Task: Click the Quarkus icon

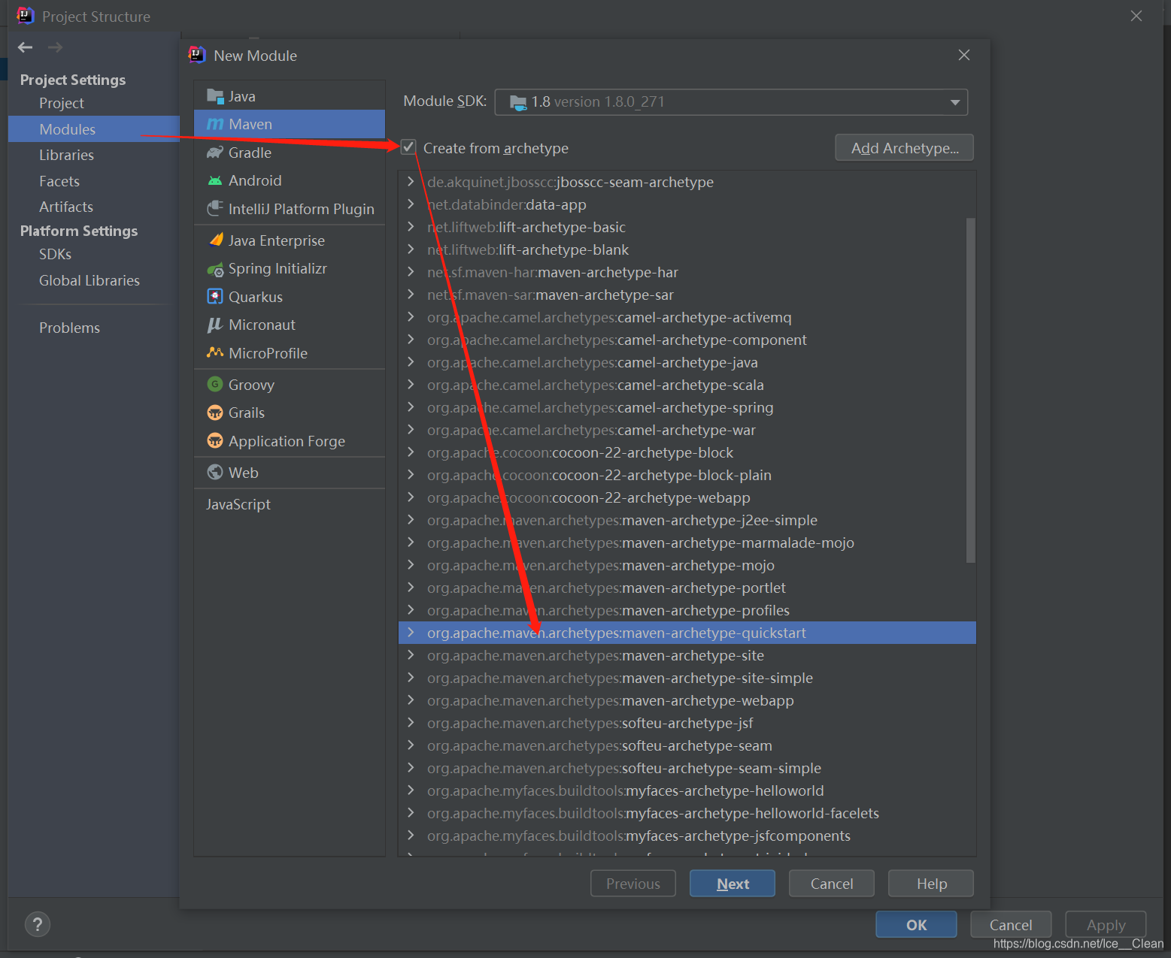Action: 215,296
